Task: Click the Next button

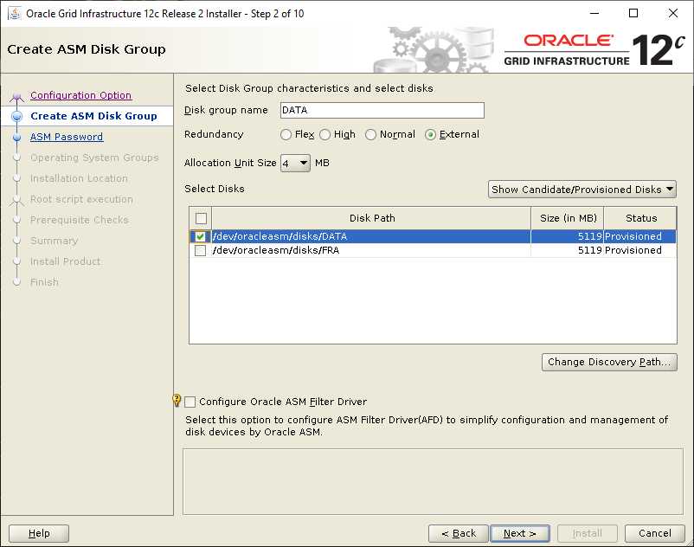Action: [519, 533]
